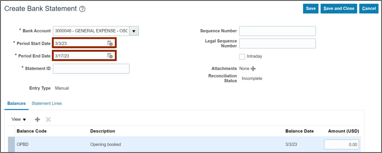Click the Legal Sequence Number field
The width and height of the screenshot is (382, 153).
point(277,43)
